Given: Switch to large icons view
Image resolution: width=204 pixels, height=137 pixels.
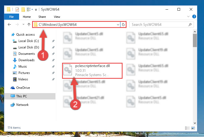Looking at the screenshot, I should pyautogui.click(x=193, y=128).
